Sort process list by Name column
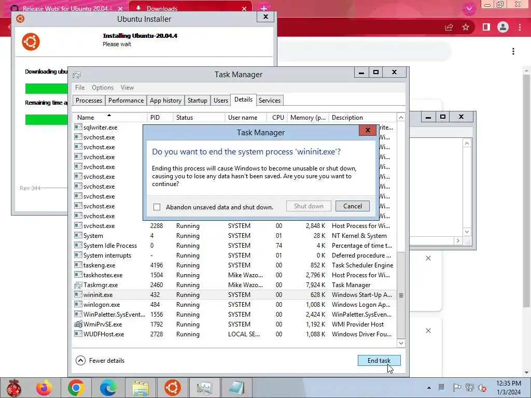This screenshot has height=398, width=531. pos(109,118)
